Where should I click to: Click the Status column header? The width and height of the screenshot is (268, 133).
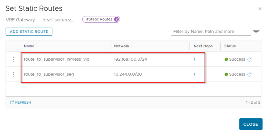click(230, 46)
